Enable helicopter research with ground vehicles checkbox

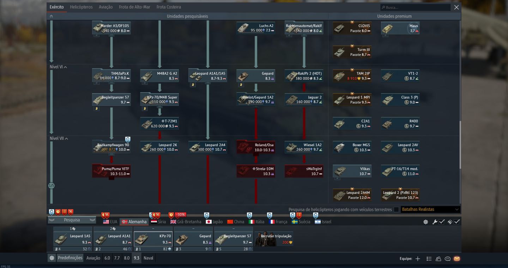pos(396,209)
